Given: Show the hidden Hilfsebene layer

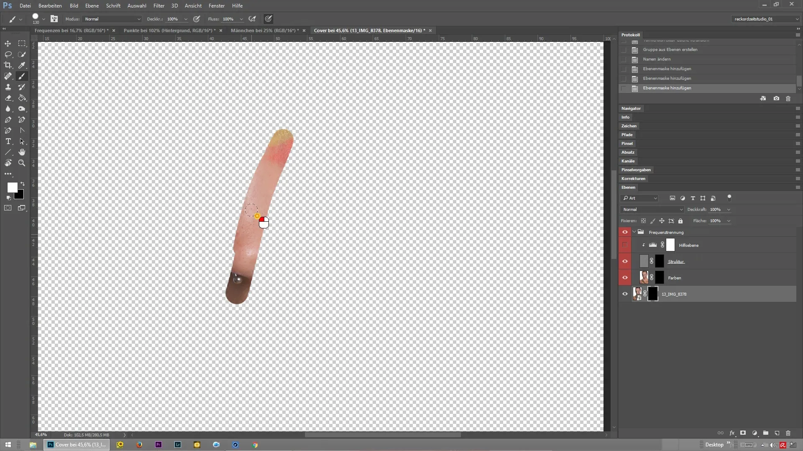Looking at the screenshot, I should click(x=625, y=245).
